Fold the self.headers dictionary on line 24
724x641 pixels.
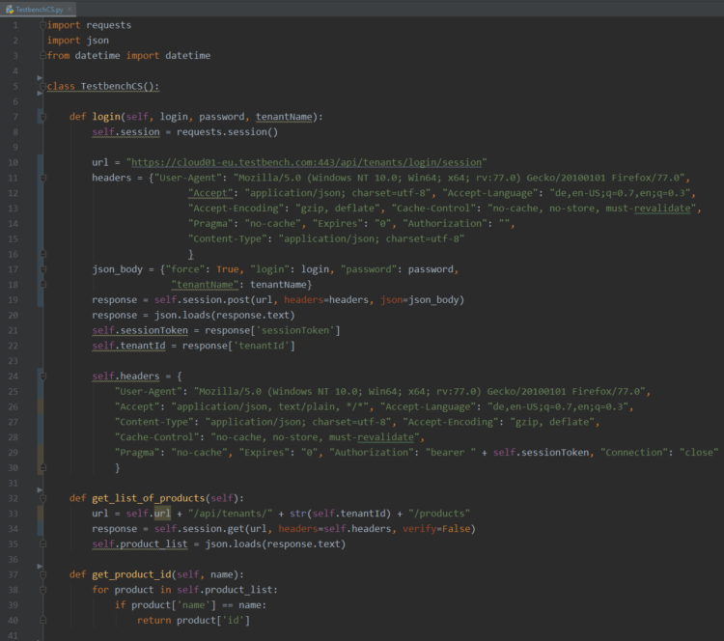(42, 376)
